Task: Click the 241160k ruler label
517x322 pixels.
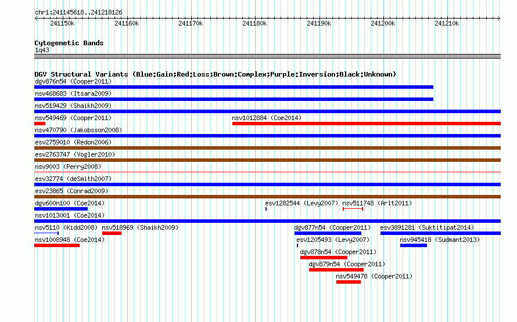Action: [x=127, y=24]
